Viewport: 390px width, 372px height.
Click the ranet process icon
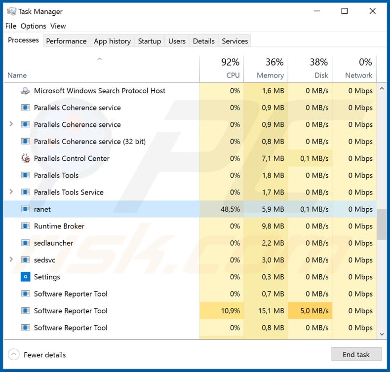click(26, 209)
